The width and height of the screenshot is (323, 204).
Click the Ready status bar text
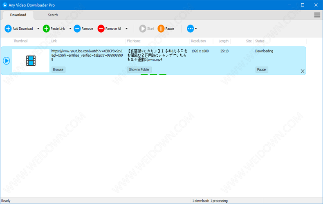click(6, 201)
